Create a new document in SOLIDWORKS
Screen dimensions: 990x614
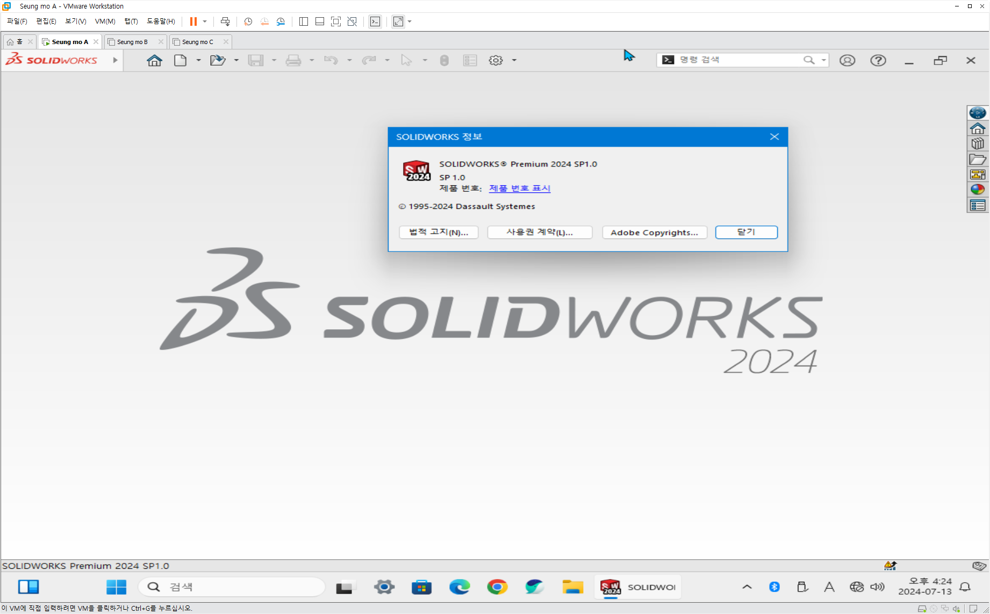click(181, 60)
